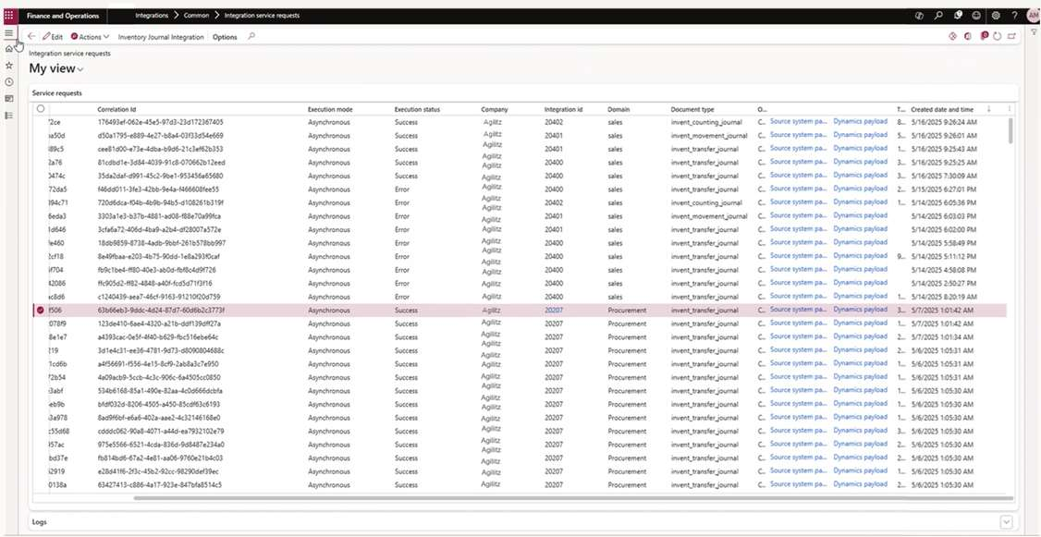Open form in new window icon
1041x537 pixels.
(1011, 36)
